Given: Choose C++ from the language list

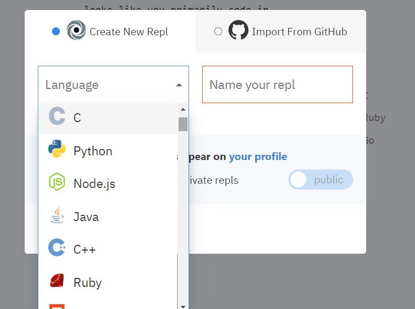Looking at the screenshot, I should point(108,250).
